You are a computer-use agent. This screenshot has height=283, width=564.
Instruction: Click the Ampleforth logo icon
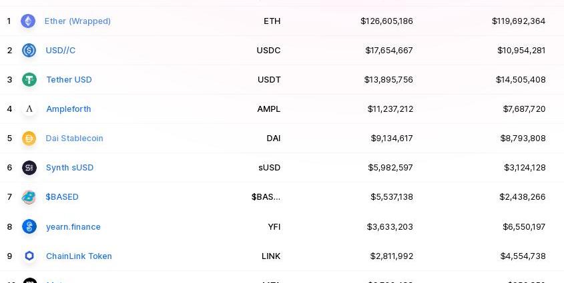point(29,109)
